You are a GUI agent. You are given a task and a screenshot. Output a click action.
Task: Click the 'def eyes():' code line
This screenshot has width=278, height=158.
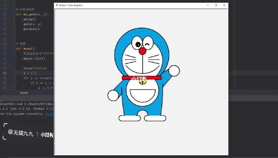pyautogui.click(x=26, y=49)
